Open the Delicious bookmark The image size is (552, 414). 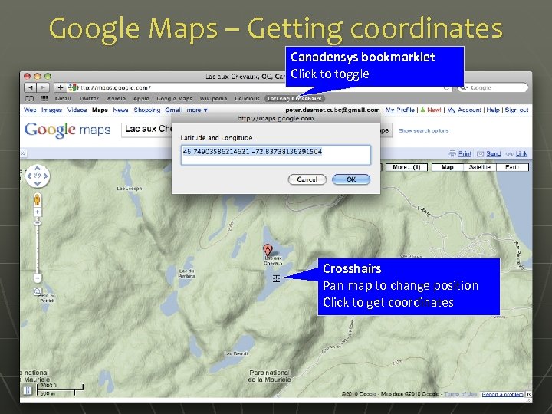[x=247, y=99]
